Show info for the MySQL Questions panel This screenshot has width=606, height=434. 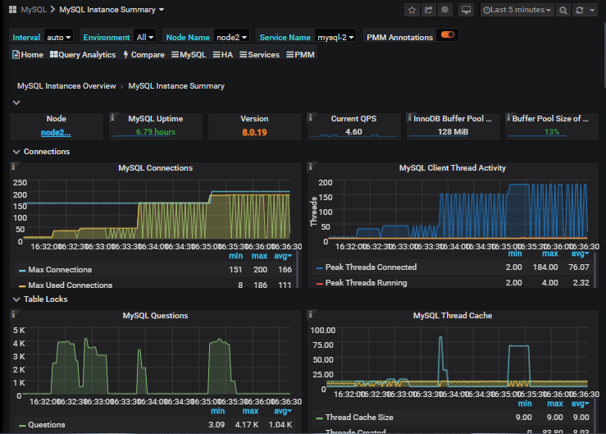[13, 314]
